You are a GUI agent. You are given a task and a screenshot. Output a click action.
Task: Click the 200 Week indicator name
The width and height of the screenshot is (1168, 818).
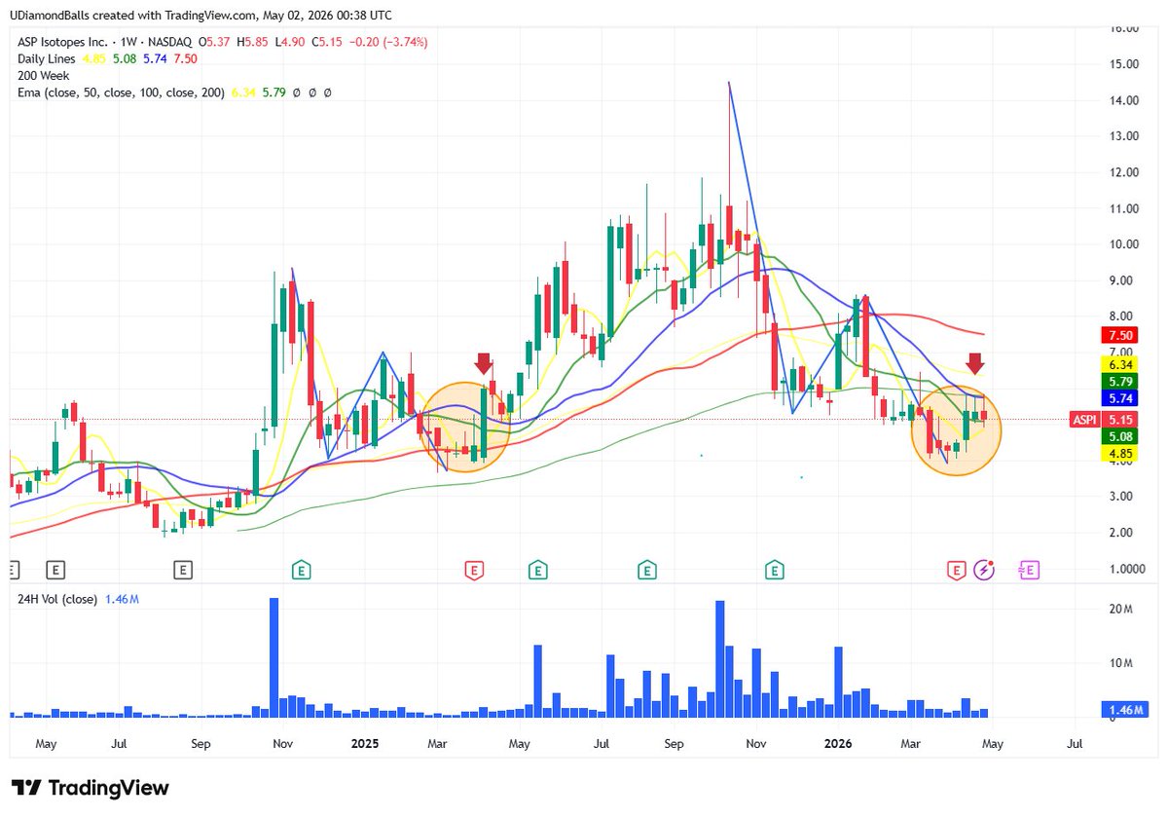(x=44, y=75)
